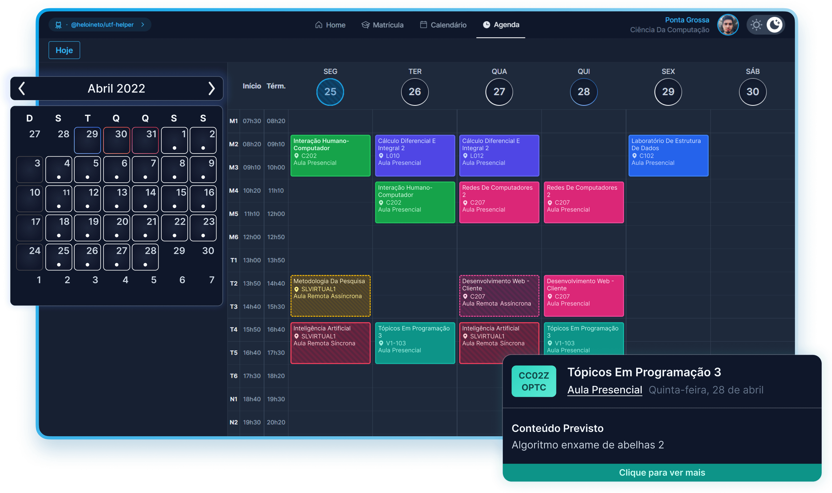Select SEX day 29 circle
Screen dimensions: 832x493
[x=668, y=92]
